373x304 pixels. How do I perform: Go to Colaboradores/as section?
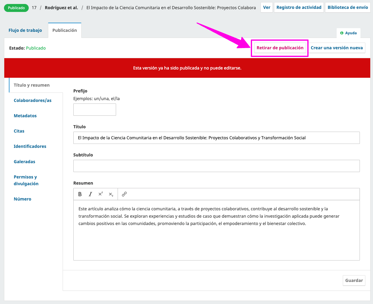33,100
